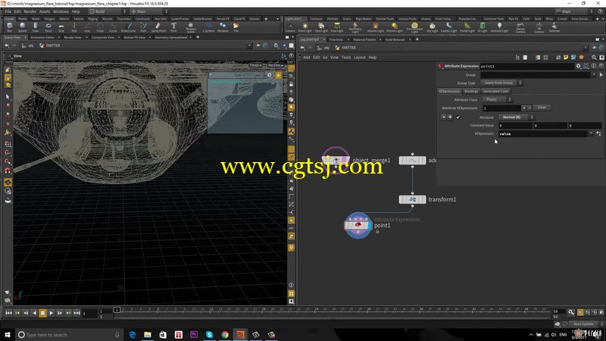The width and height of the screenshot is (606, 341).
Task: Select the Spray Paint shelf tool
Action: coord(158,27)
